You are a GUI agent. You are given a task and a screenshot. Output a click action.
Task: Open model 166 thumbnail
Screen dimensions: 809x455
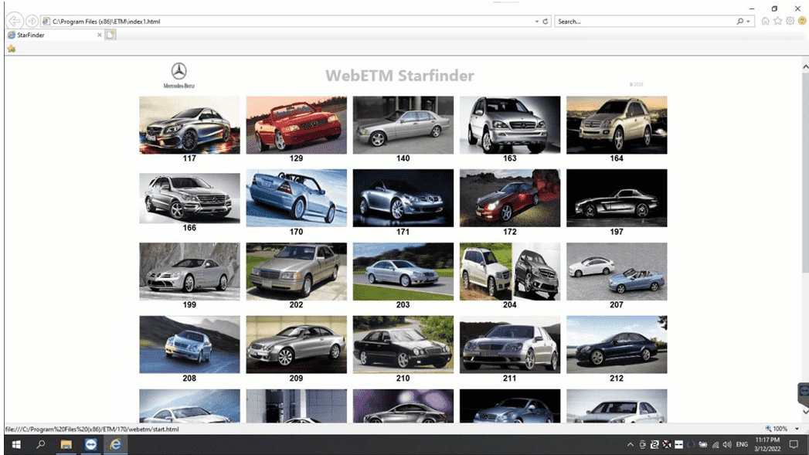click(189, 198)
